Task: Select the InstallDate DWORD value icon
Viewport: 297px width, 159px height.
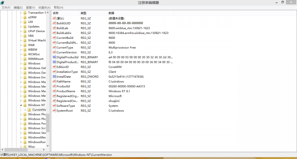Action: (x=54, y=77)
